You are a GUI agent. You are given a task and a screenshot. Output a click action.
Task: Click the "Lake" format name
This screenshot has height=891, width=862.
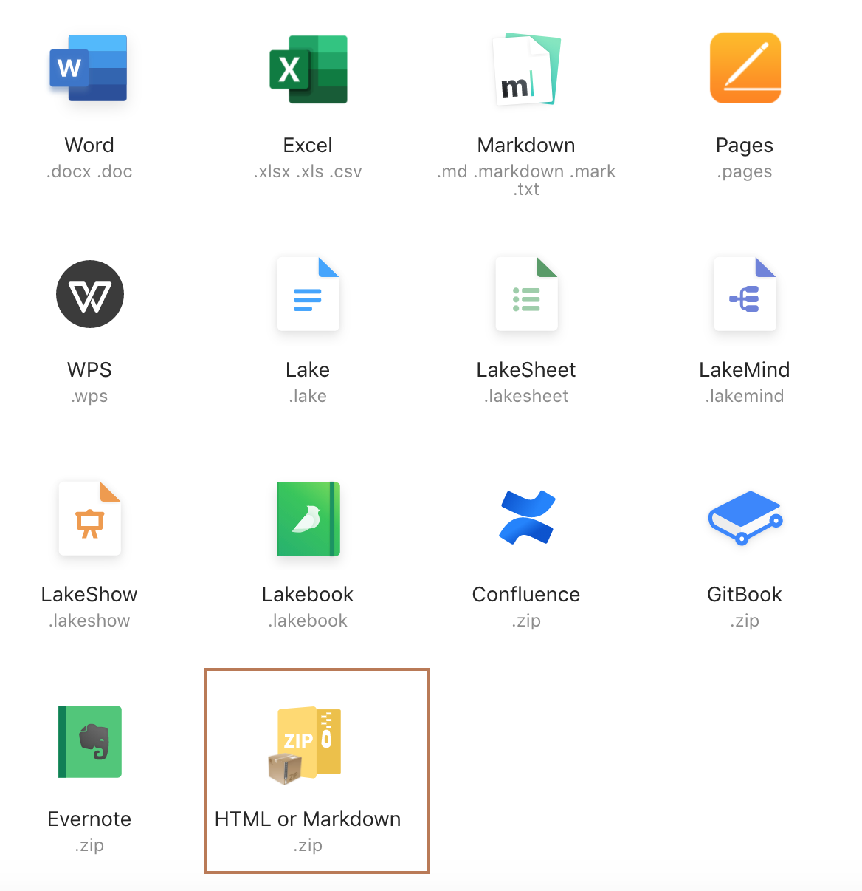click(308, 369)
